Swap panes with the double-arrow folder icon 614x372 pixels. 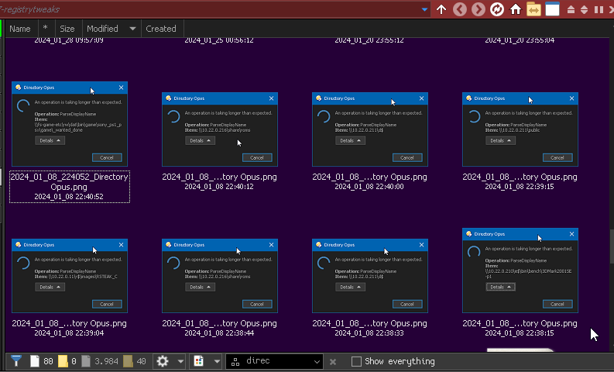[533, 9]
